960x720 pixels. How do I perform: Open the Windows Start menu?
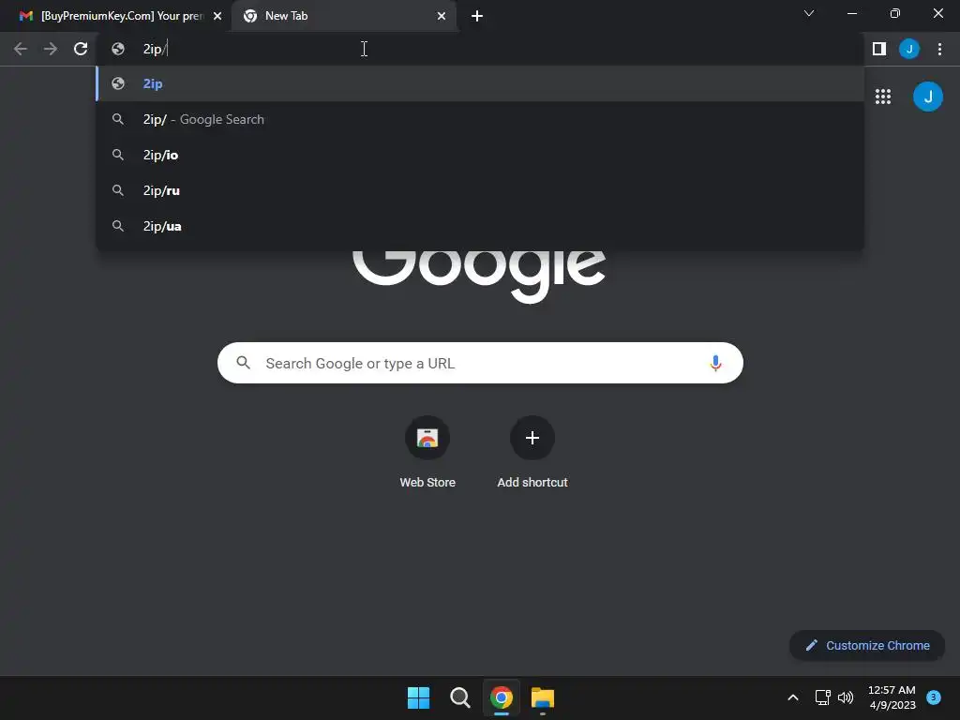(x=419, y=697)
